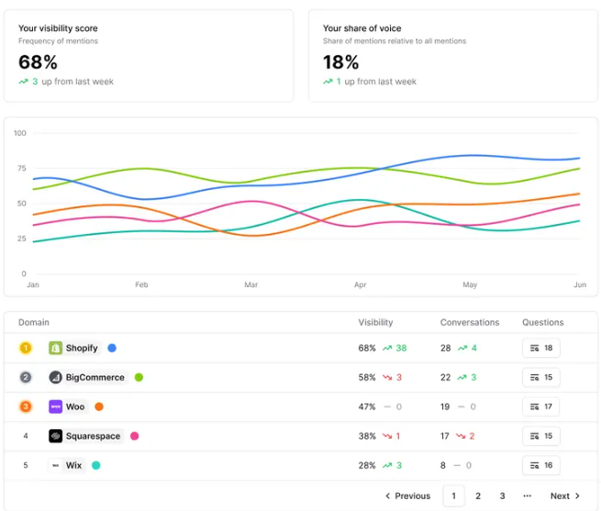This screenshot has width=601, height=511.
Task: Expand more pages via ellipsis
Action: click(527, 496)
